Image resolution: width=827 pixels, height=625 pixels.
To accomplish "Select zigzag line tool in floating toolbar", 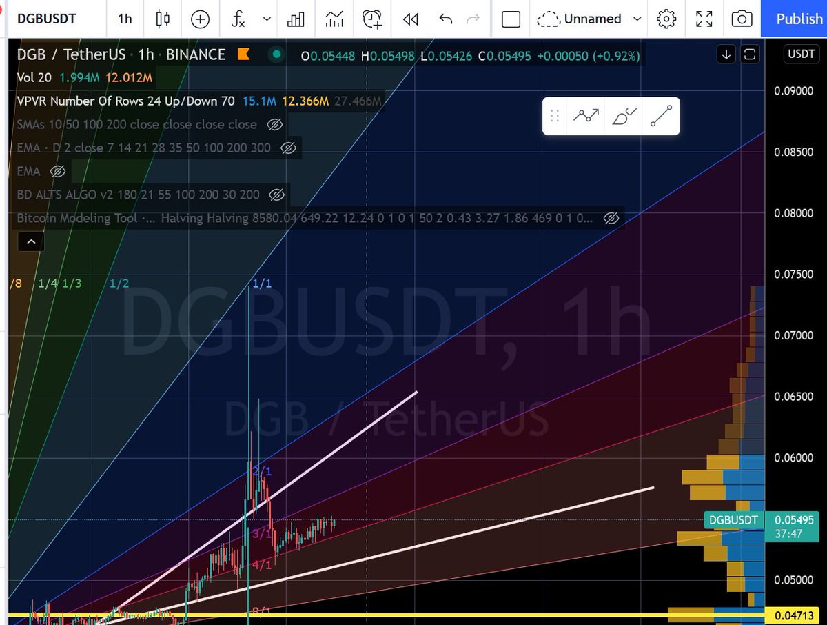I will pyautogui.click(x=586, y=116).
